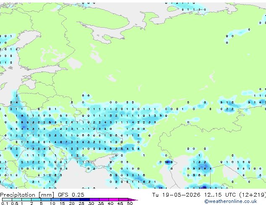Click the 0.1–0.5 mm legend swatch

coord(7,200)
